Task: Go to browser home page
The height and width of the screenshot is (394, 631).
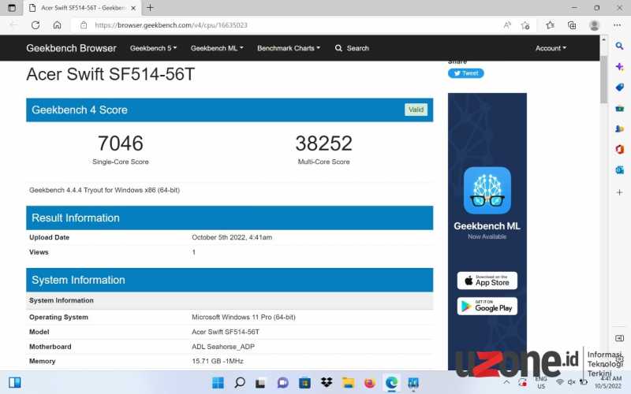Action: pyautogui.click(x=57, y=25)
